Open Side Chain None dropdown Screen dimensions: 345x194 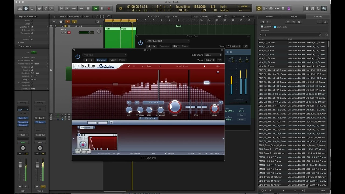(213, 55)
